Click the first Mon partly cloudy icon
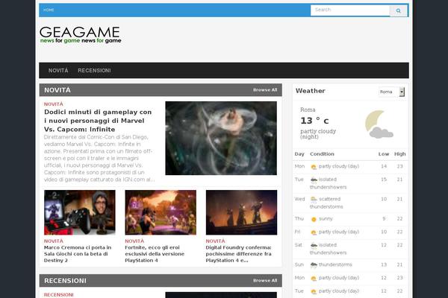The height and width of the screenshot is (298, 448). (x=314, y=167)
